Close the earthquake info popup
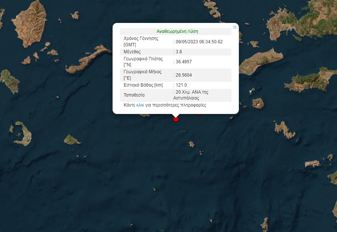337x232 pixels. 235,27
